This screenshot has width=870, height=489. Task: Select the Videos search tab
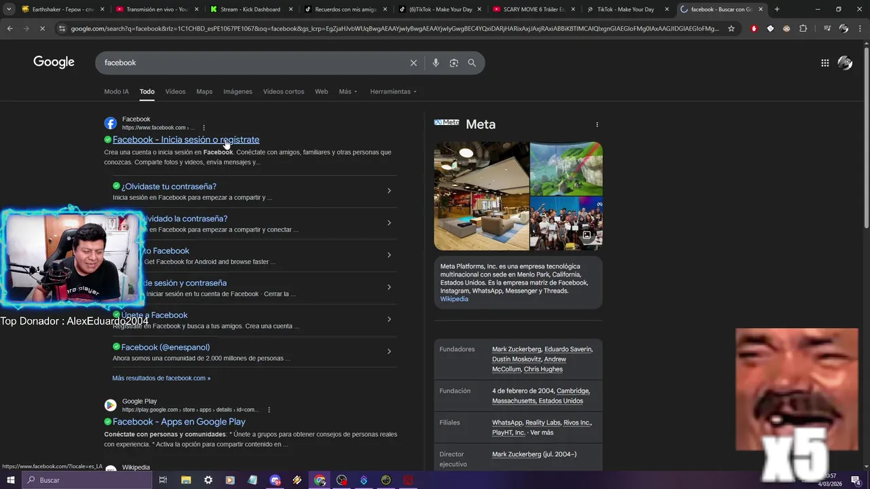[175, 92]
